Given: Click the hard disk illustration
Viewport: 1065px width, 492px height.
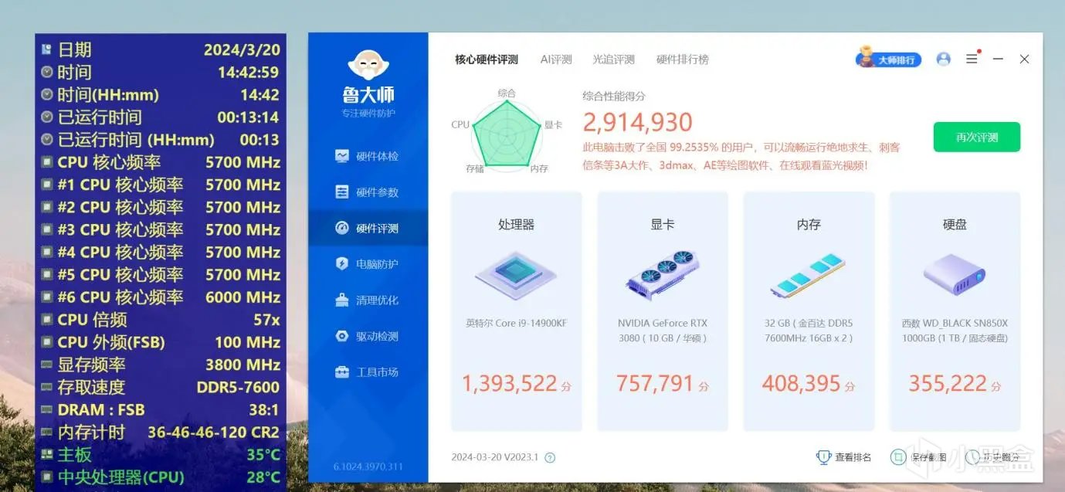Looking at the screenshot, I should coord(955,275).
